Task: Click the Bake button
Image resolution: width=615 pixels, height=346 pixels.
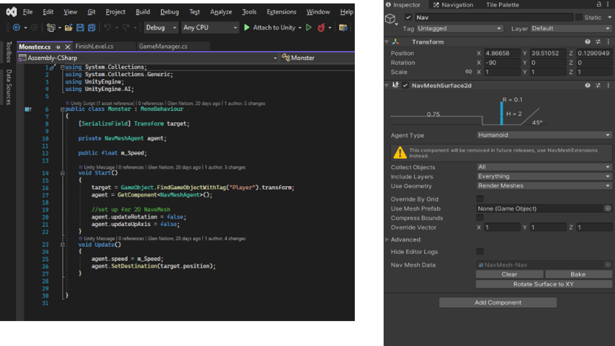Action: coord(578,274)
